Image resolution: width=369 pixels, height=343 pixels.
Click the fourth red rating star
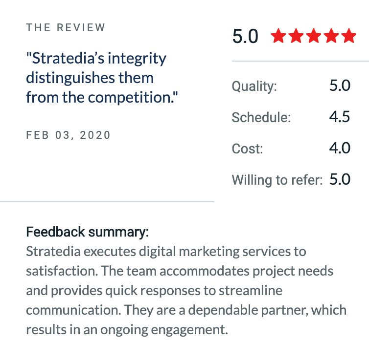[x=331, y=36]
